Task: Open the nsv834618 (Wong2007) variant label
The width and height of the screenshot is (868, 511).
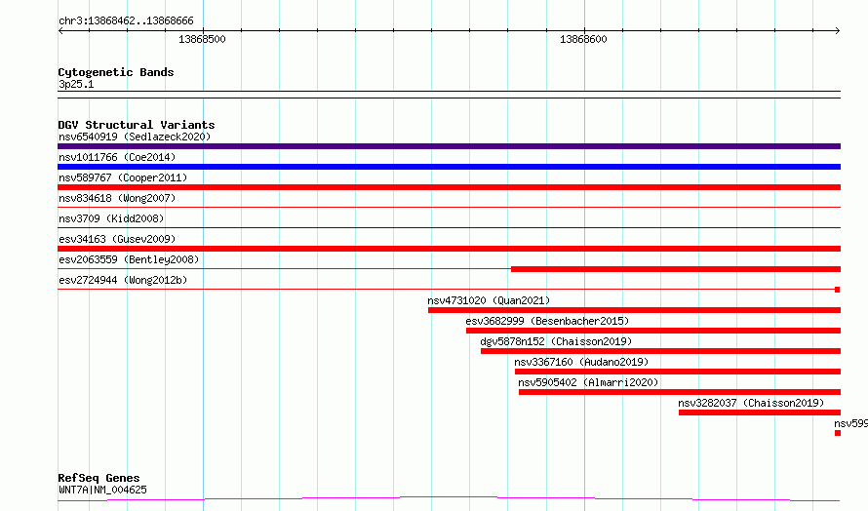Action: [117, 198]
